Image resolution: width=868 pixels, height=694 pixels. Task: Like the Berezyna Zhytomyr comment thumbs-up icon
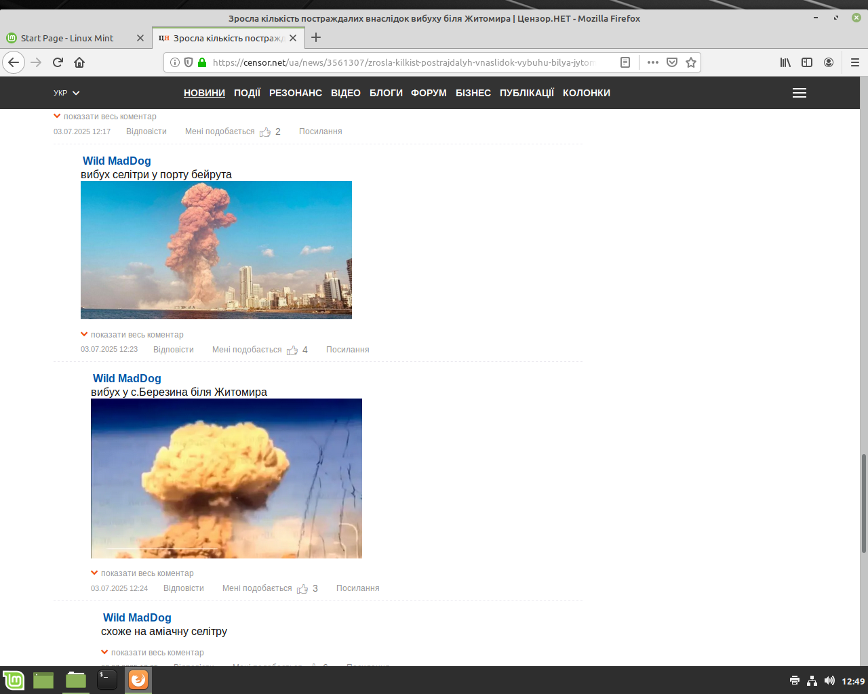click(302, 588)
